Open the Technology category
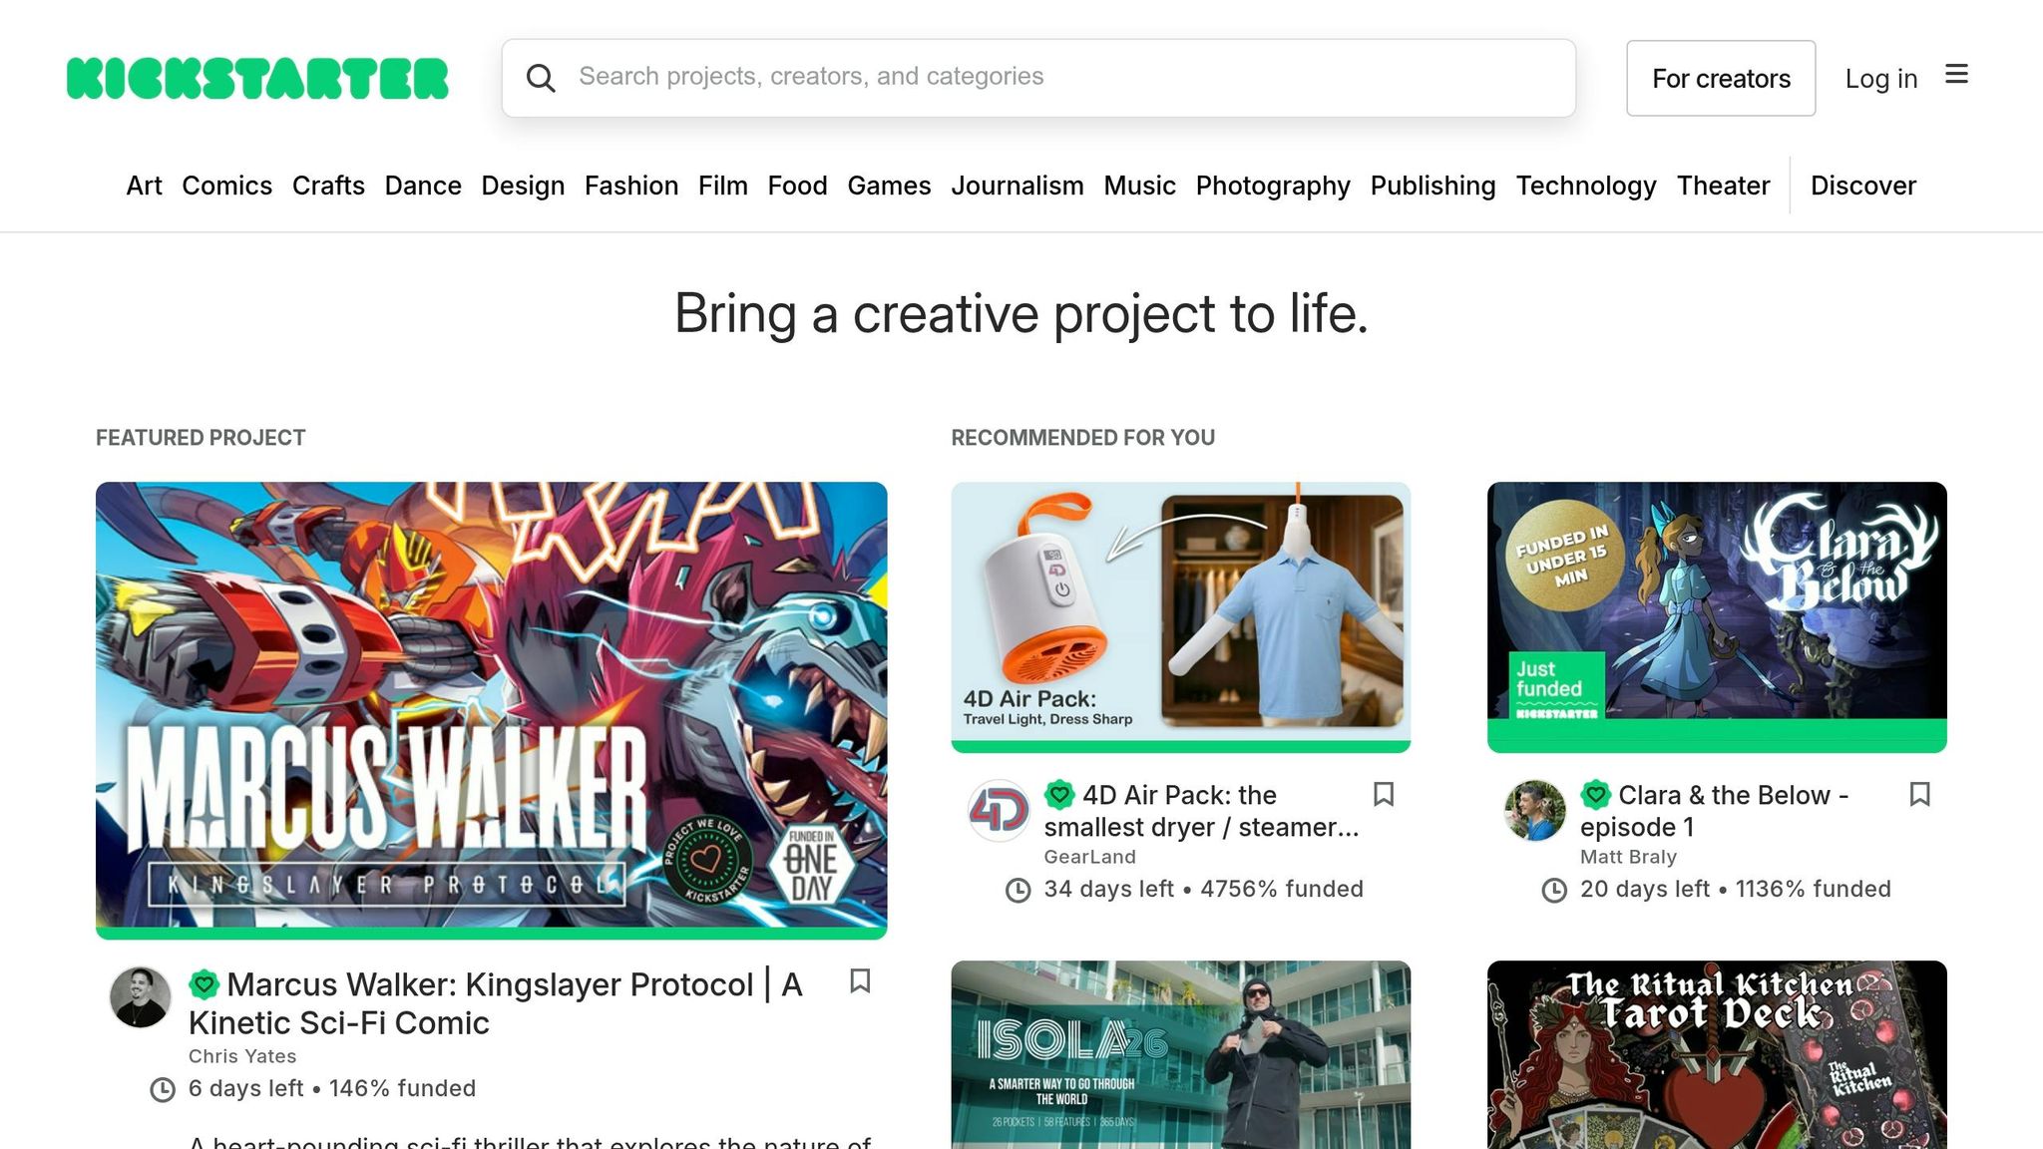 pos(1586,186)
